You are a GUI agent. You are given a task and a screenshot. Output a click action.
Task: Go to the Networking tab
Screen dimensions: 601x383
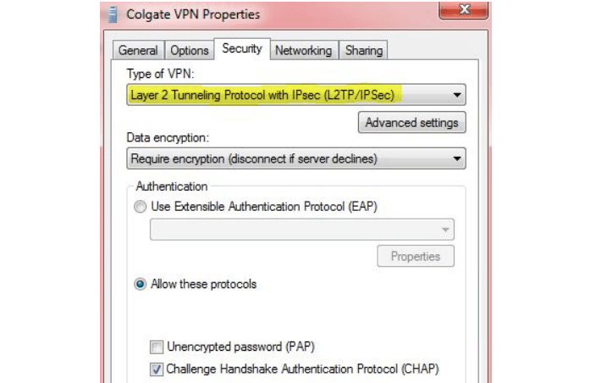pos(304,50)
